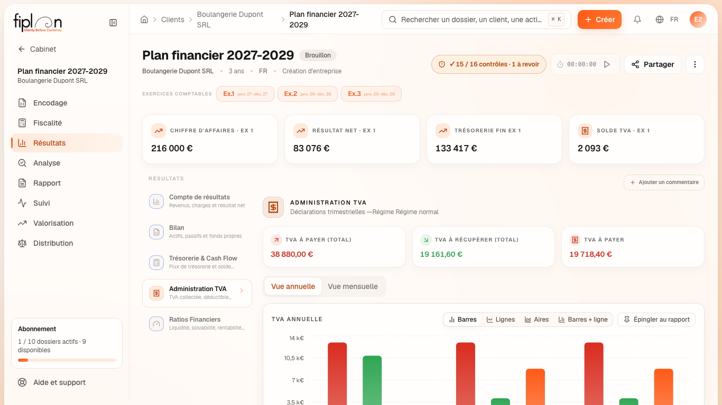
Task: Select Barres + ligne chart type
Action: click(x=583, y=320)
